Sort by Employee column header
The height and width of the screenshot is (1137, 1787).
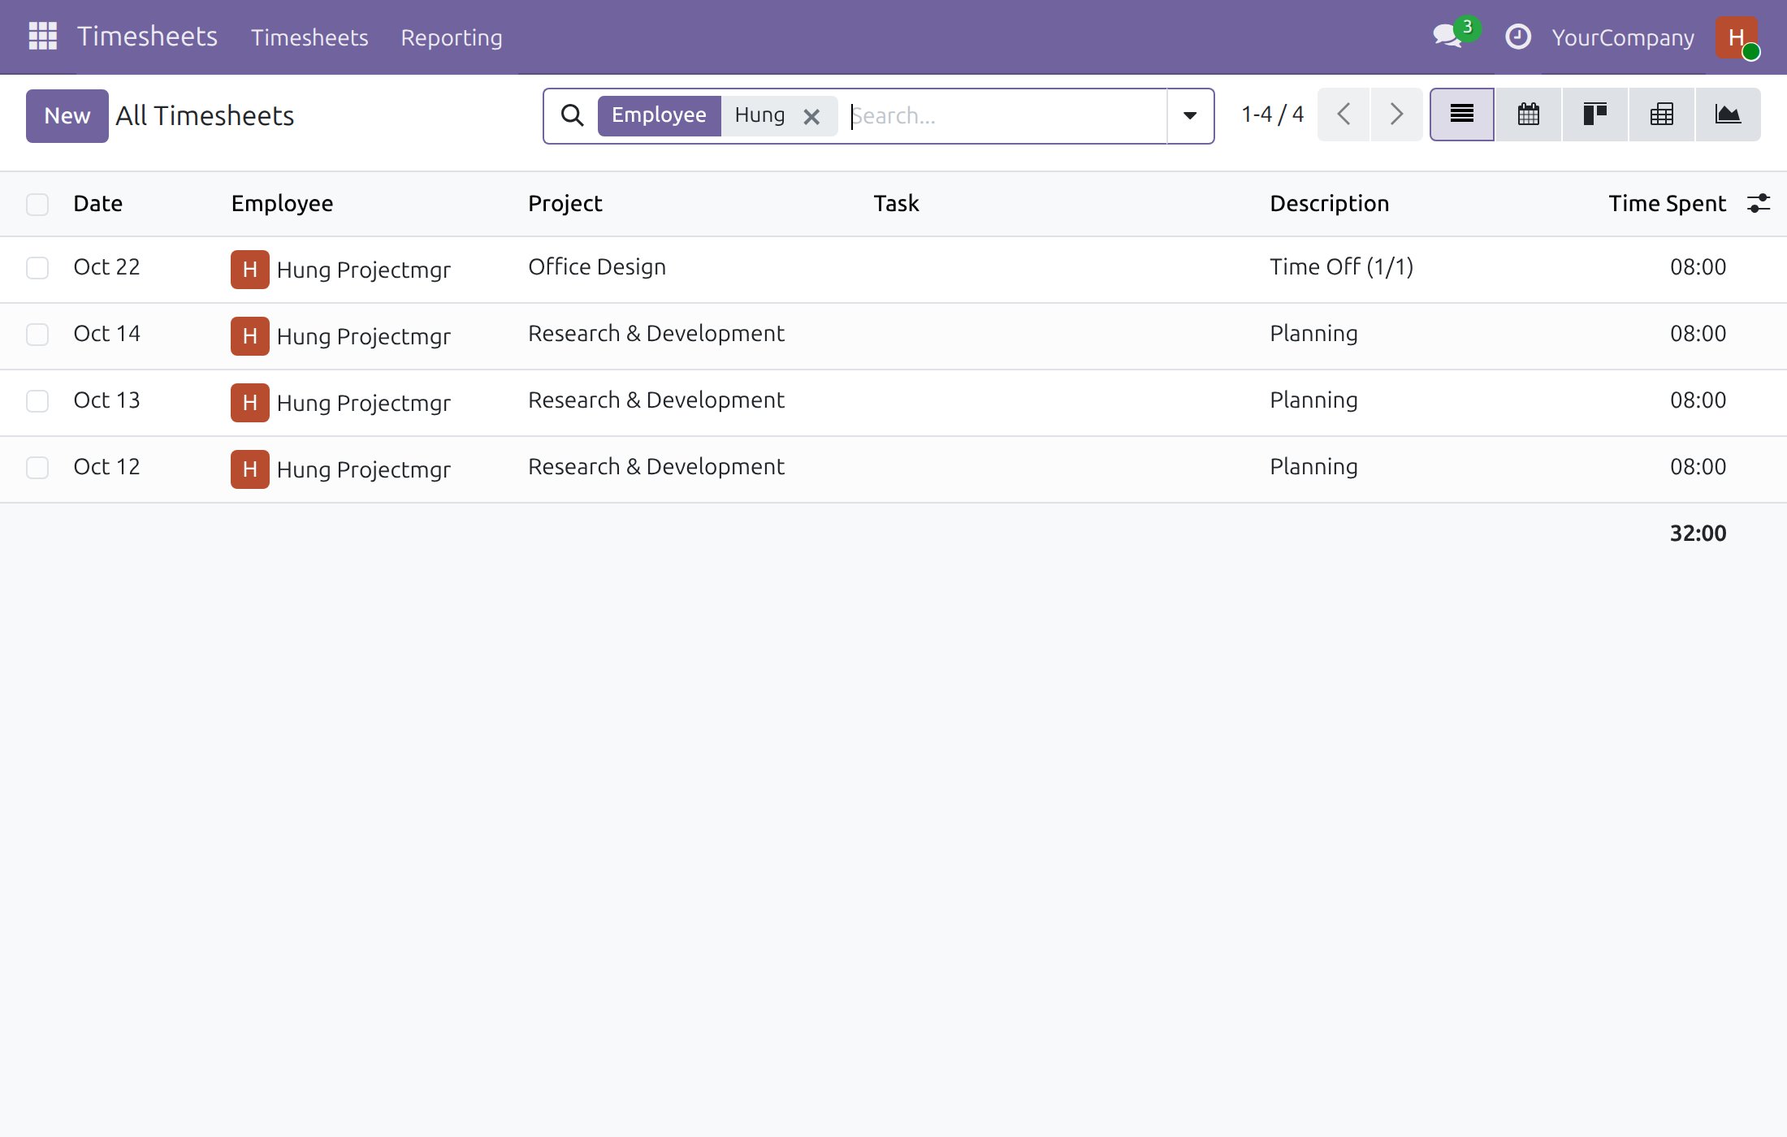282,203
